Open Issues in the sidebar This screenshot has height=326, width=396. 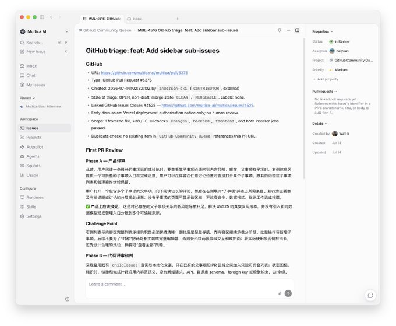[x=44, y=128]
